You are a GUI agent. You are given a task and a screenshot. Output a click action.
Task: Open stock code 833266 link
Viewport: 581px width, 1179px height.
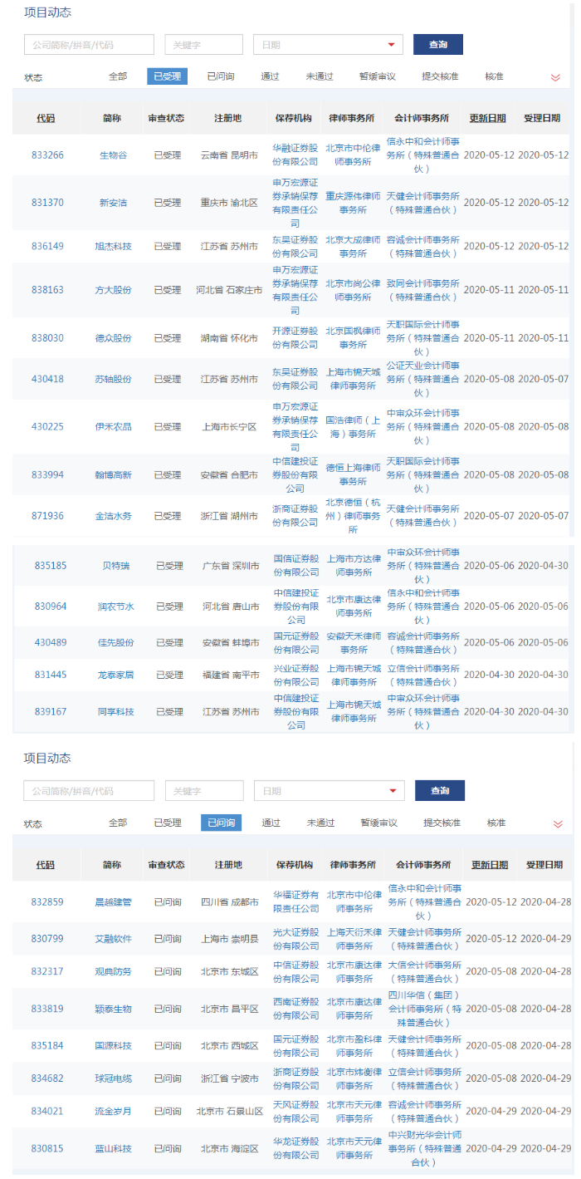tap(47, 155)
